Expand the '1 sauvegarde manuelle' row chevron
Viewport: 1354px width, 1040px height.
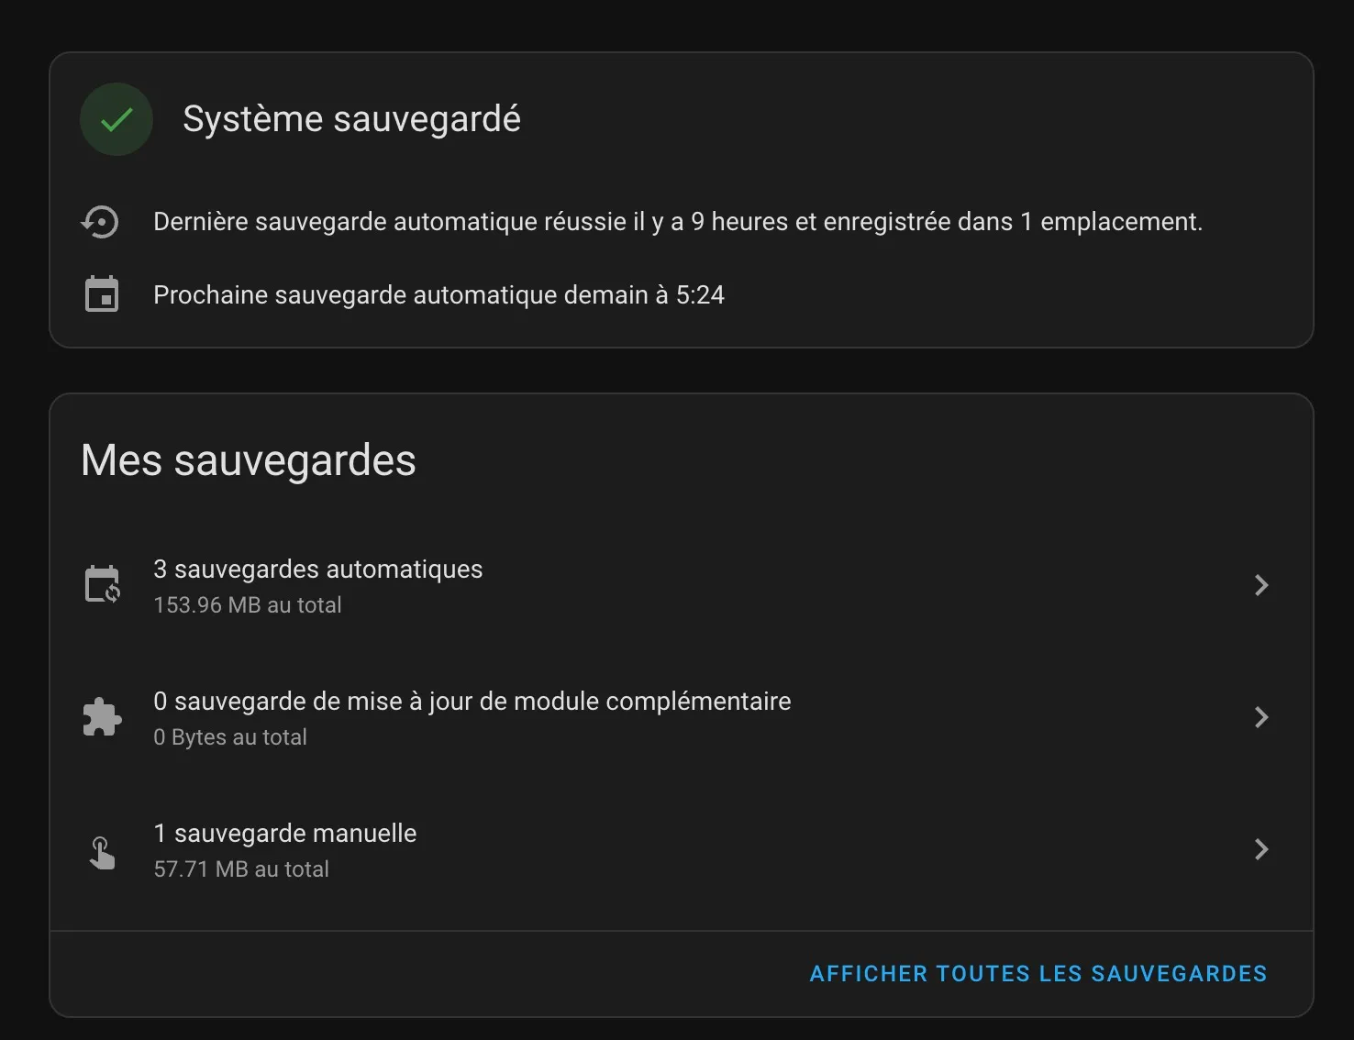click(1261, 848)
